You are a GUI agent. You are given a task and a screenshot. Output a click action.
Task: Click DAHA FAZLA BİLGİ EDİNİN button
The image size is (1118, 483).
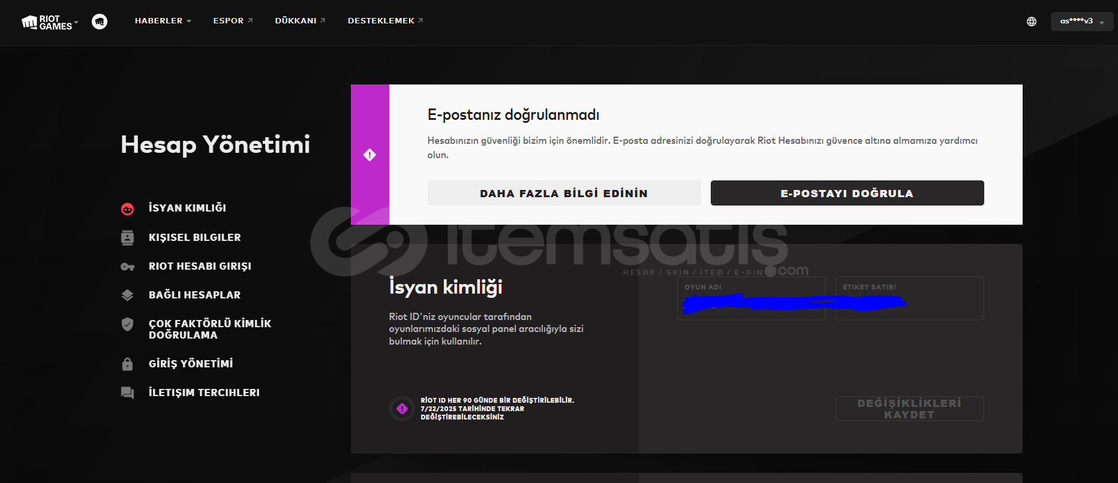tap(564, 193)
